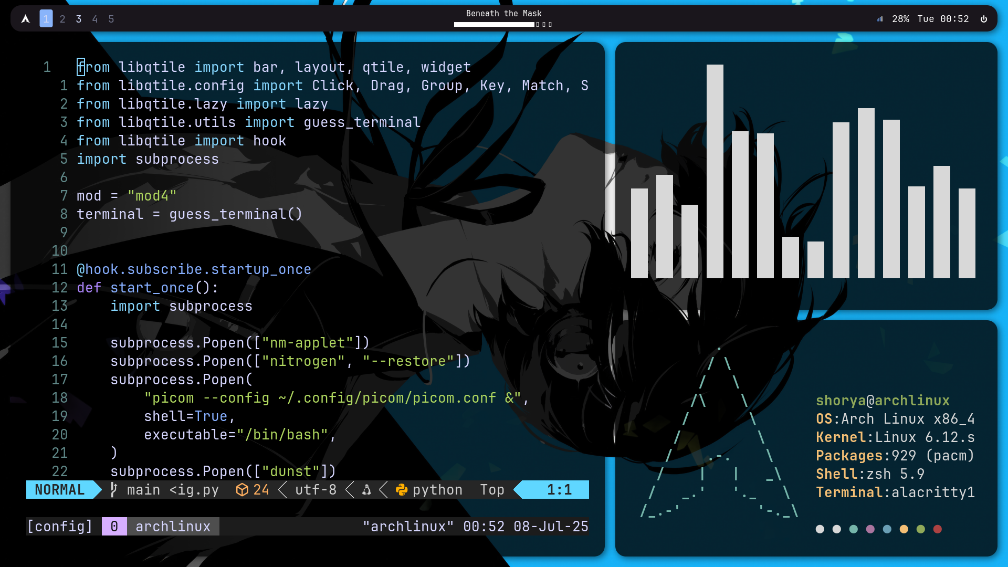Place cursor on the "guess_terminal" import line
The height and width of the screenshot is (567, 1008).
[x=248, y=122]
